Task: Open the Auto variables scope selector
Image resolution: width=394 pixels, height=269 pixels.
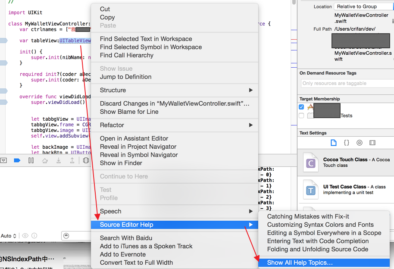Action: (9, 236)
